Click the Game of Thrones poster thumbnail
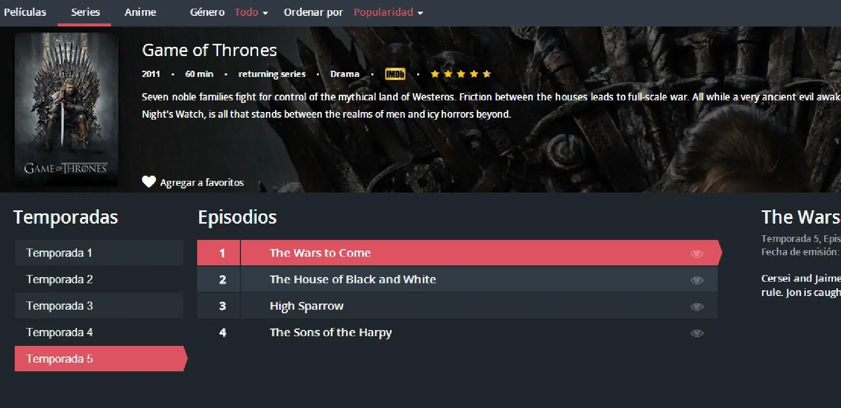The image size is (841, 408). click(66, 109)
